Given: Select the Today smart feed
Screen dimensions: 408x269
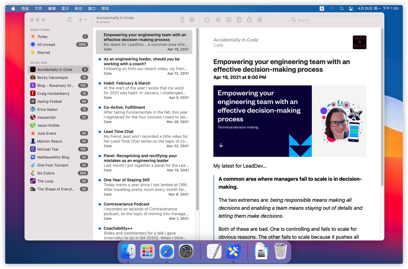Looking at the screenshot, I should tap(59, 36).
